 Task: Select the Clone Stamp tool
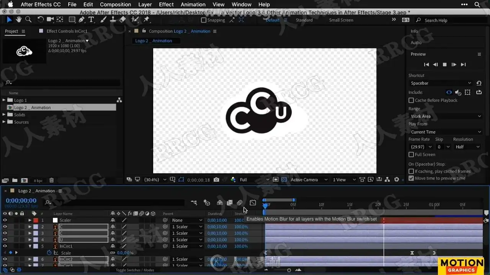[x=113, y=19]
